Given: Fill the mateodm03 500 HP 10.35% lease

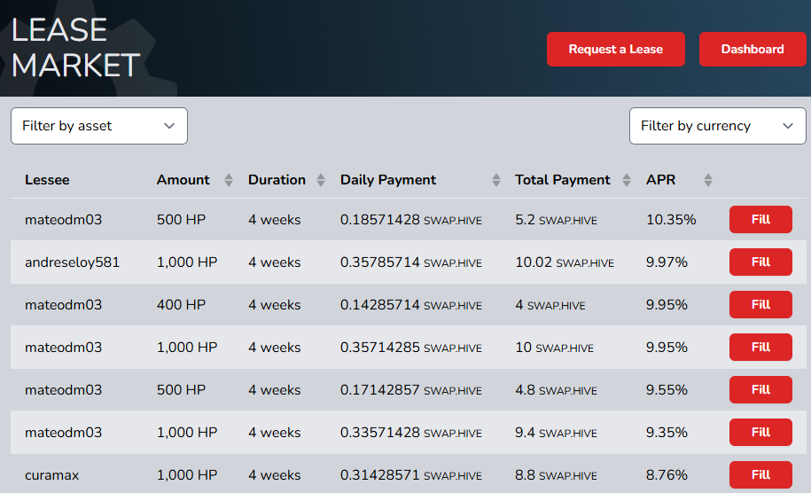Looking at the screenshot, I should [x=760, y=219].
